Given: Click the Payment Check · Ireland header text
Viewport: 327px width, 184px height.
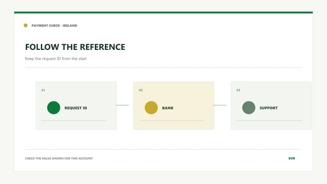Looking at the screenshot, I should [54, 25].
